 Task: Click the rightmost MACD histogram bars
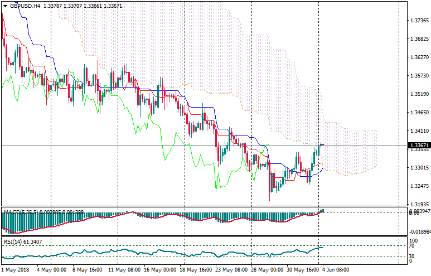click(x=322, y=211)
